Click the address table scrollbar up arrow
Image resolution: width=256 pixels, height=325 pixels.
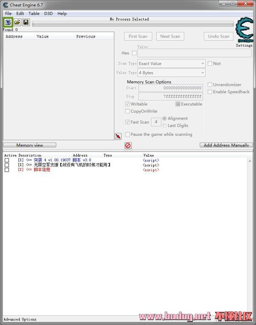coord(250,161)
